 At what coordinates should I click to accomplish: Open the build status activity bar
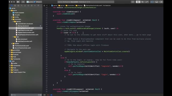pyautogui.click(x=86, y=2)
